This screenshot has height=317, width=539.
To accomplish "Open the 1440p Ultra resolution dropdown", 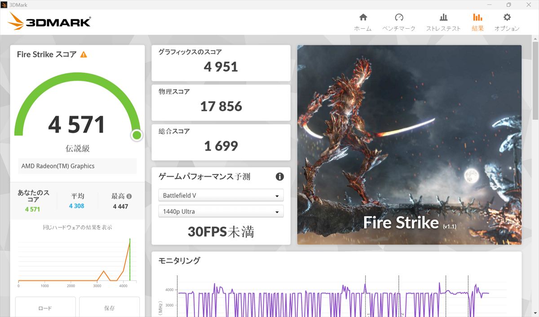I will (221, 211).
